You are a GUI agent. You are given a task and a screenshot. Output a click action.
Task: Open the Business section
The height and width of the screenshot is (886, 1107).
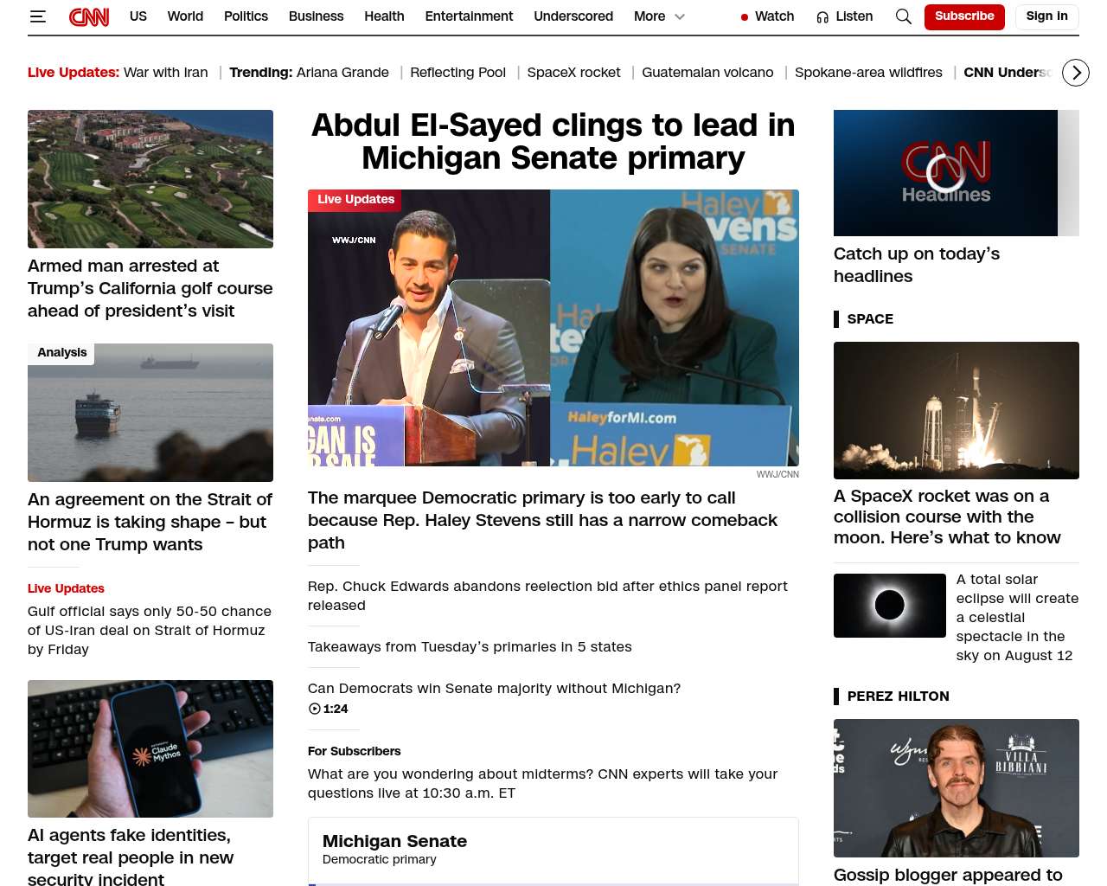coord(316,16)
